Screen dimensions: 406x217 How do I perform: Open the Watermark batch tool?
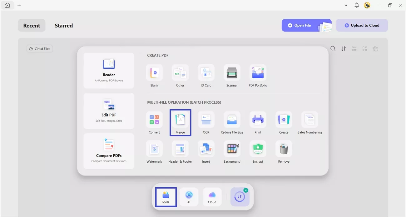click(x=154, y=152)
